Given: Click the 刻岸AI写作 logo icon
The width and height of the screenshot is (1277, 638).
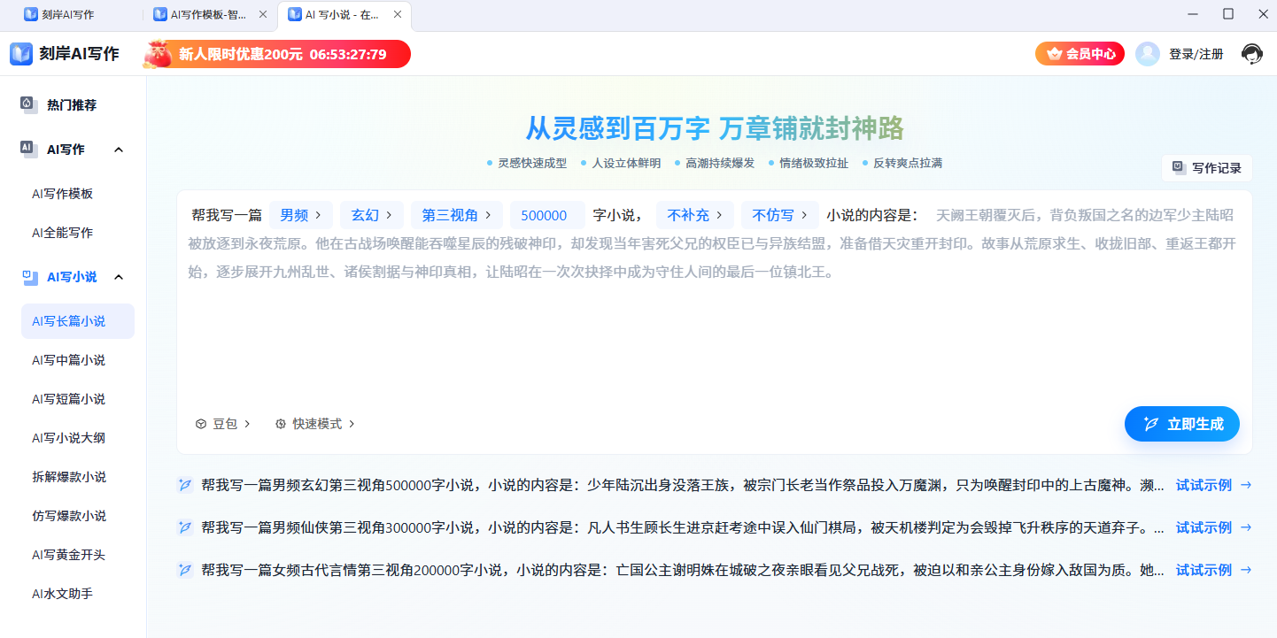Looking at the screenshot, I should [21, 54].
